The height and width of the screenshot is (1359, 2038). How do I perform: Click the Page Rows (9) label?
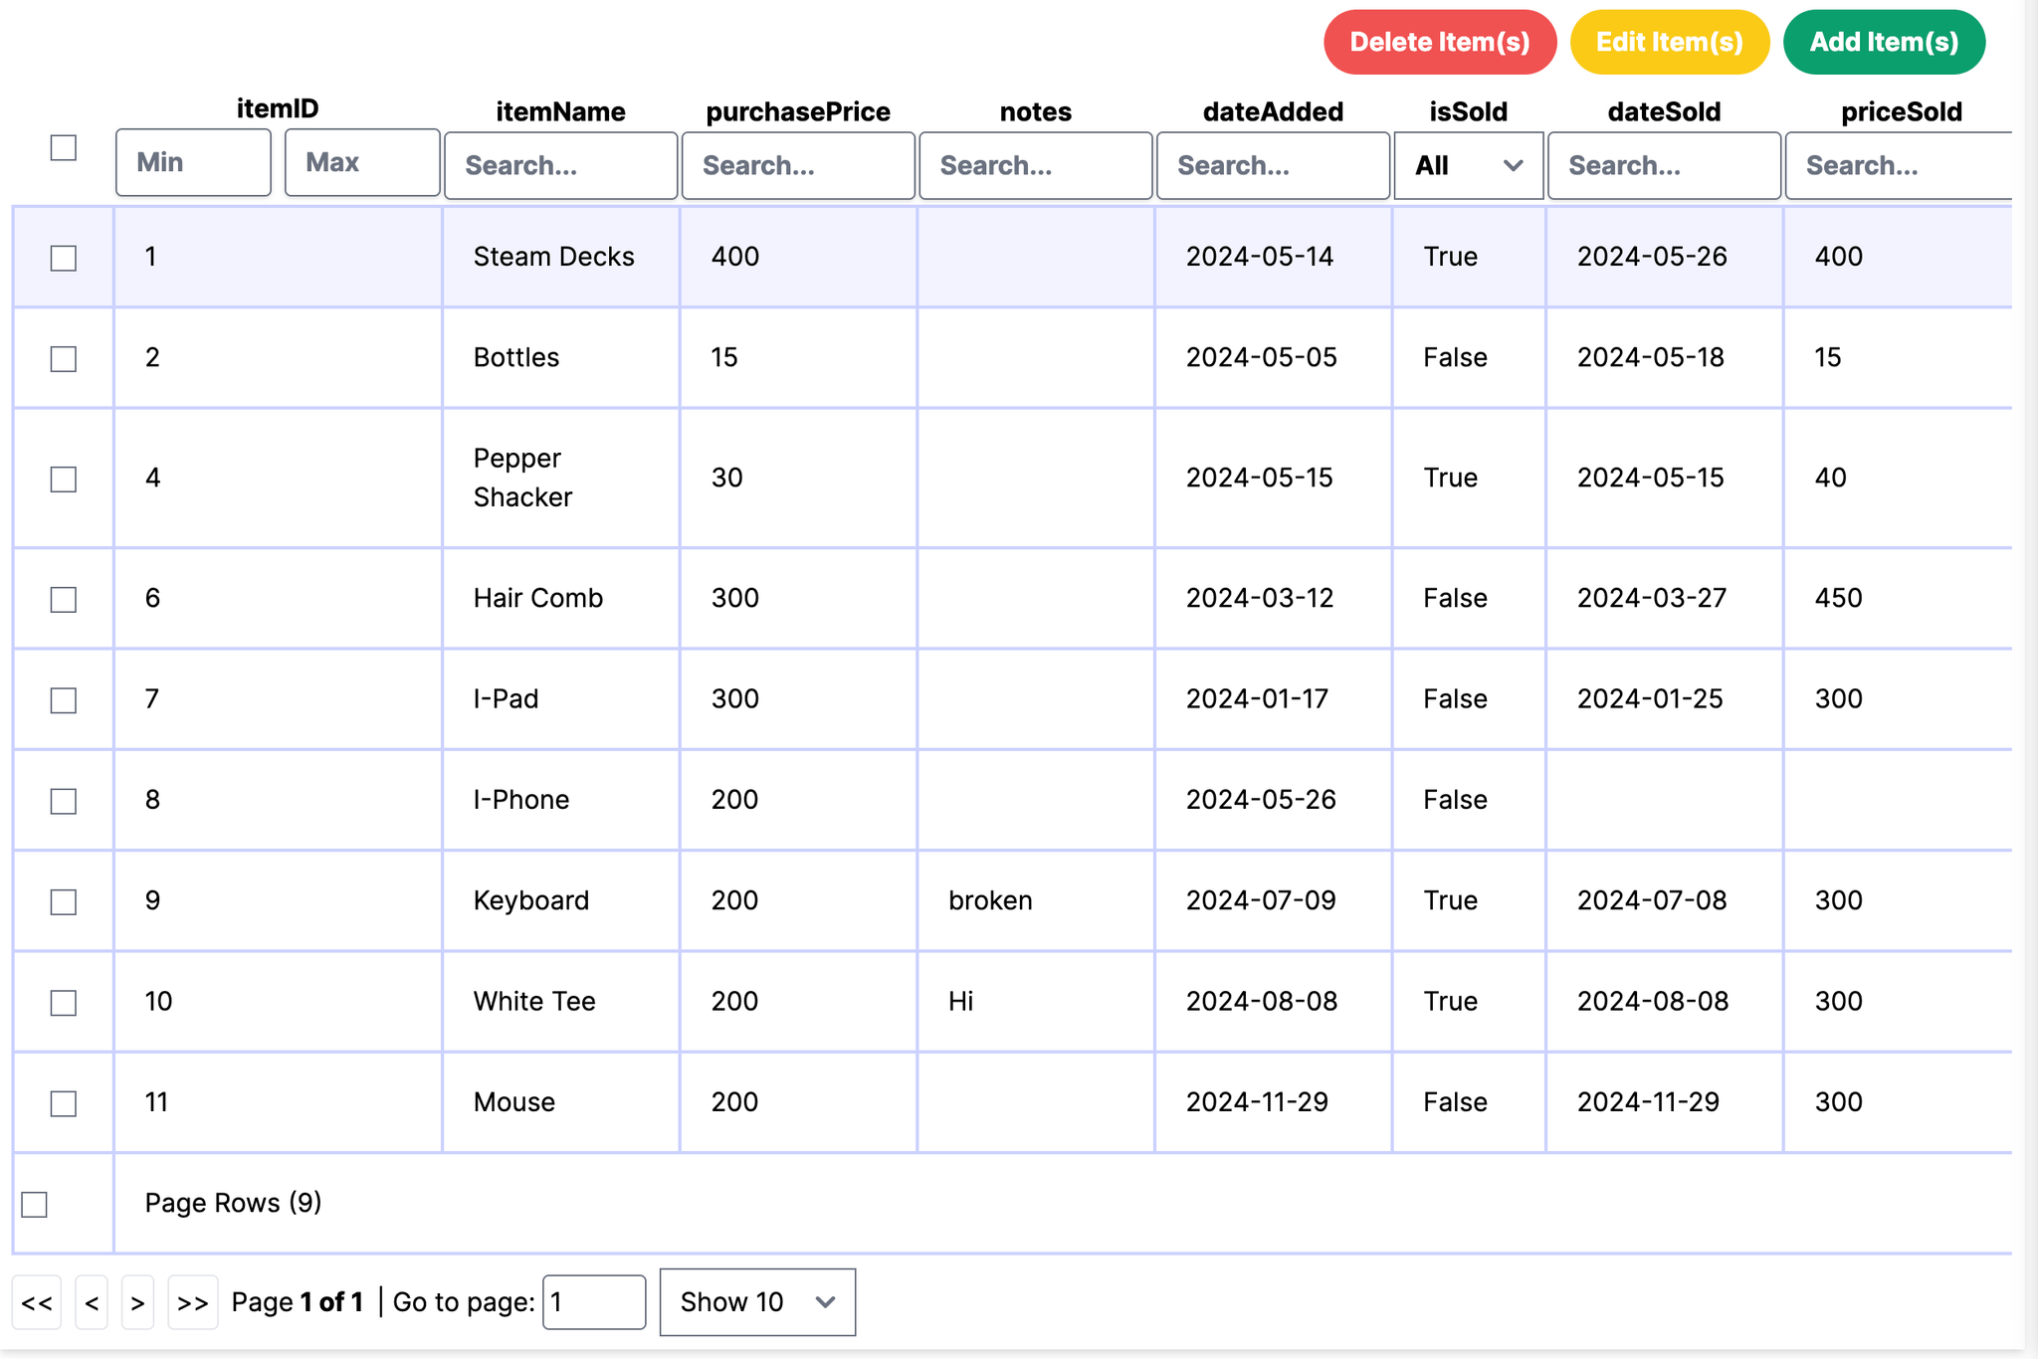(x=233, y=1203)
